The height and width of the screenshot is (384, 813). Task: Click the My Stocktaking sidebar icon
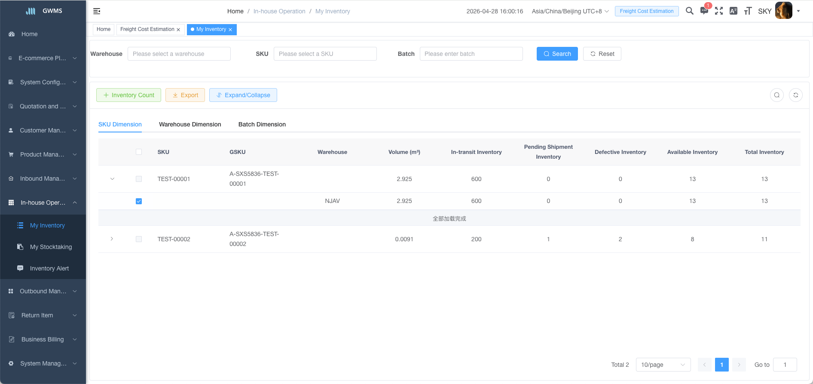point(20,247)
